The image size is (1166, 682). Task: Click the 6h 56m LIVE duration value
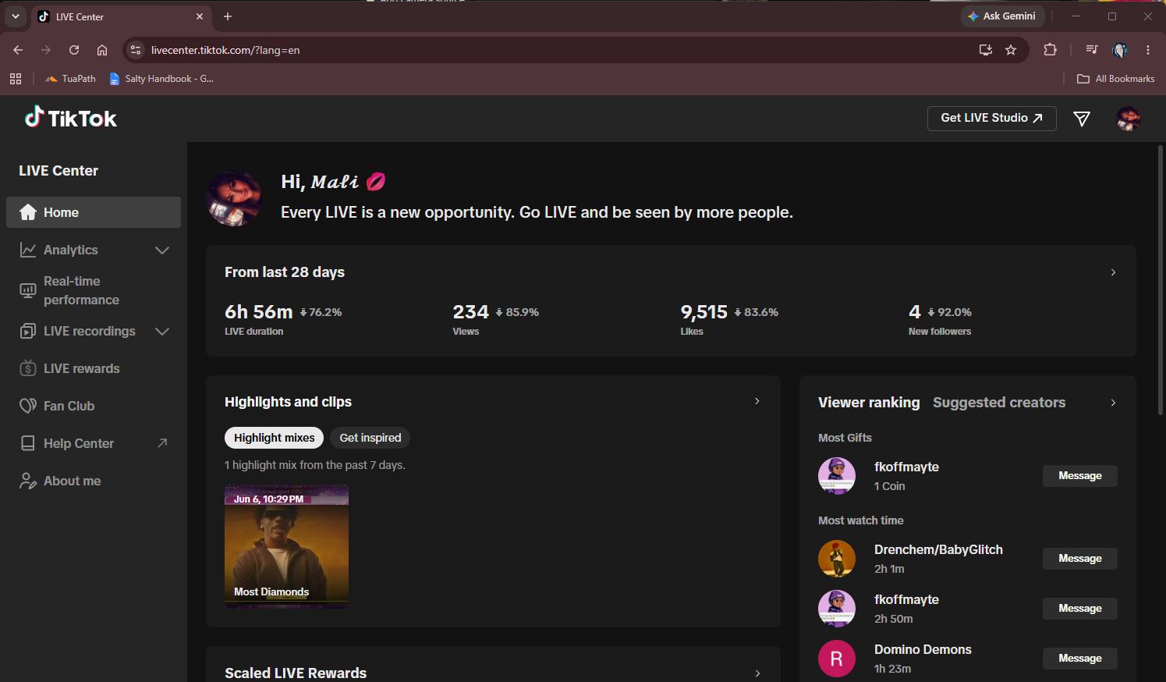(x=258, y=312)
